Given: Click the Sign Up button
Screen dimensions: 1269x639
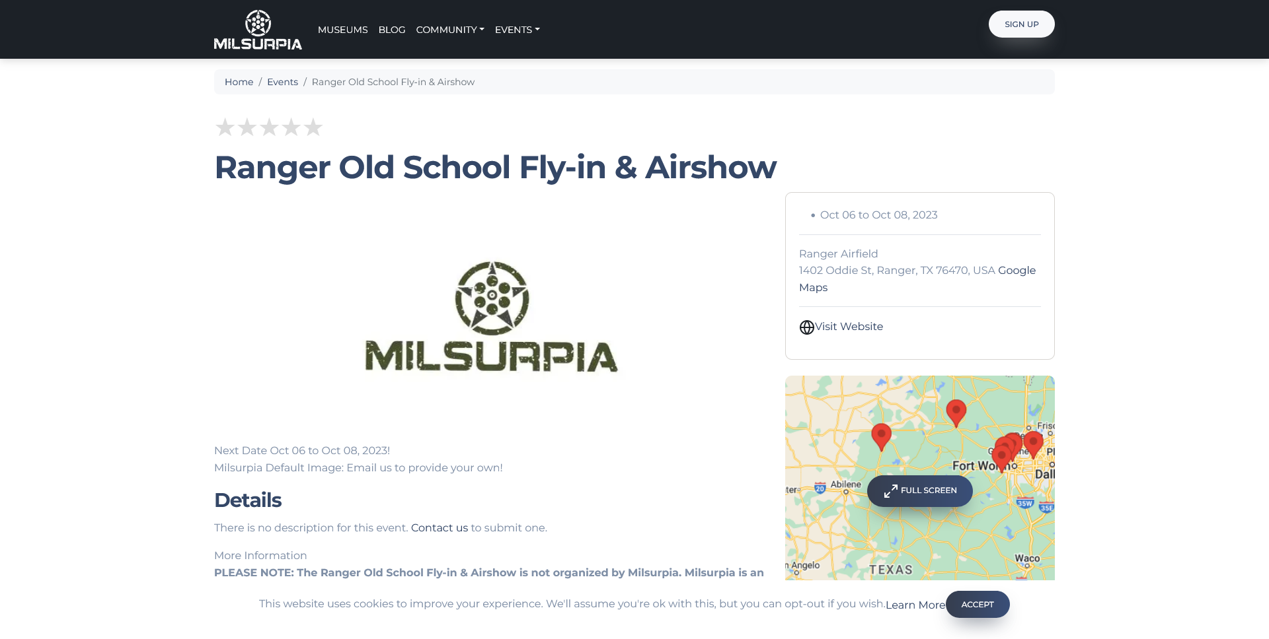Looking at the screenshot, I should [1021, 24].
